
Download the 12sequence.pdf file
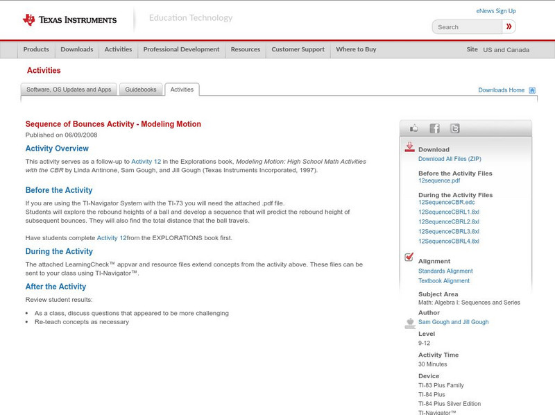click(439, 180)
